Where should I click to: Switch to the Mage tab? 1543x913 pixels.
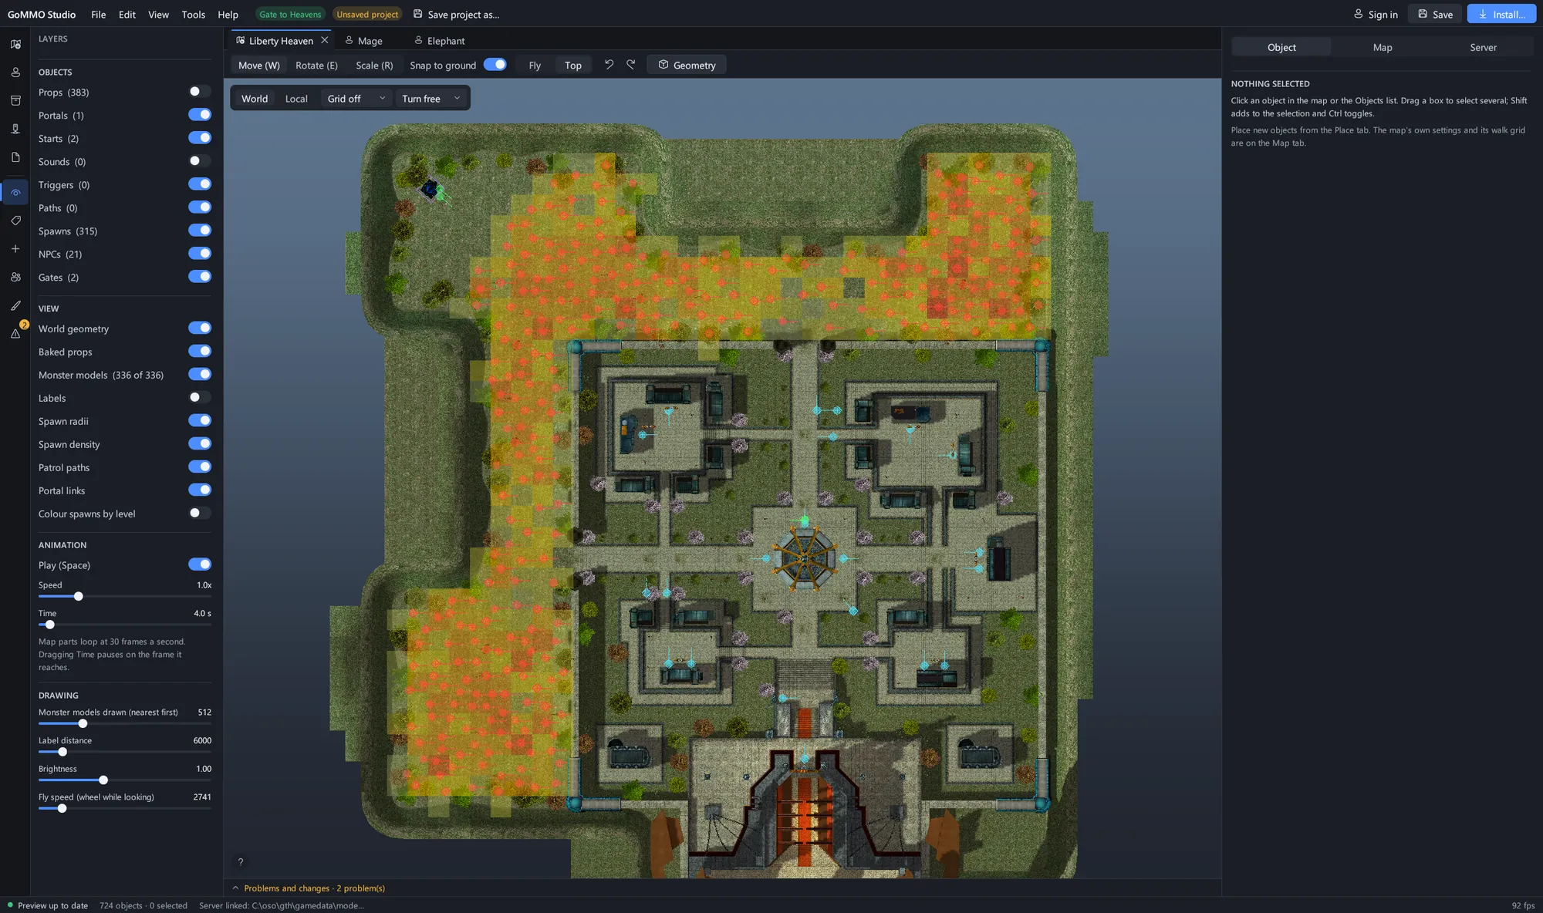[363, 41]
